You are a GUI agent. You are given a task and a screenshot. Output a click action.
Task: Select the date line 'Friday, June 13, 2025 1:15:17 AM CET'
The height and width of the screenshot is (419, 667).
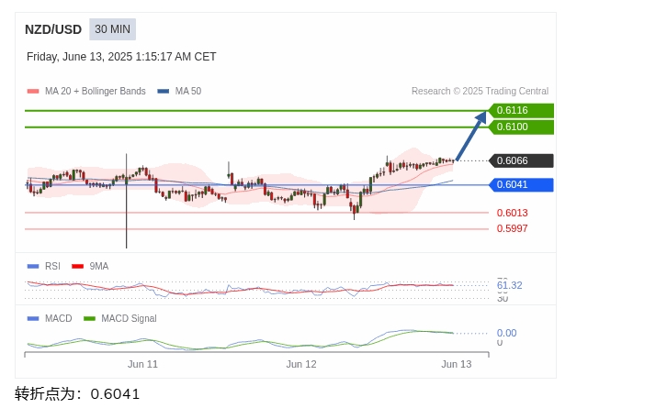121,57
